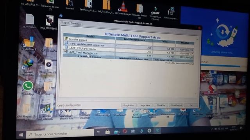Click the Windows Start button
Image resolution: width=250 pixels, height=140 pixels.
point(21,135)
